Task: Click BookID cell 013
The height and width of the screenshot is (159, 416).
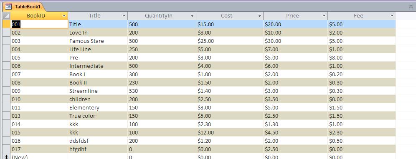Action: (x=39, y=116)
